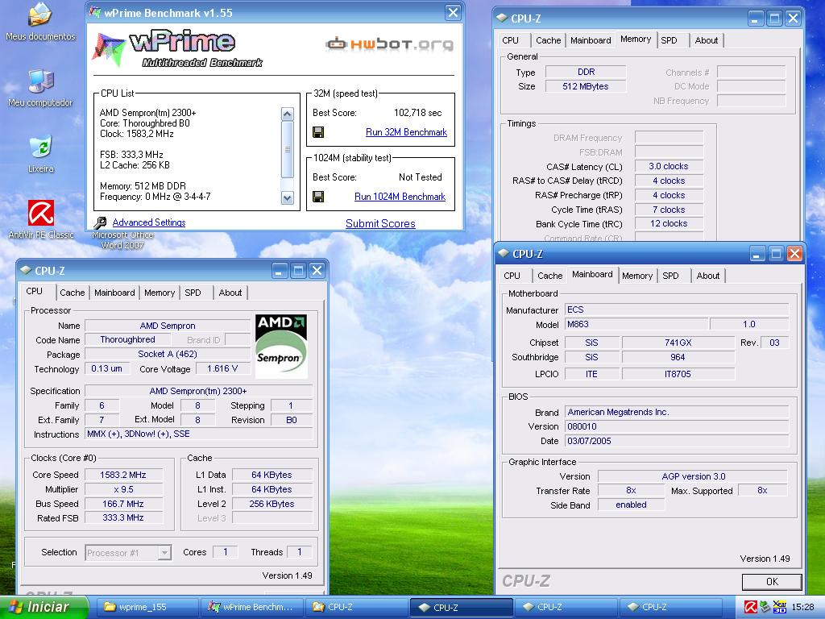The height and width of the screenshot is (619, 825).
Task: Open Meu computador desktop icon
Action: tap(40, 89)
